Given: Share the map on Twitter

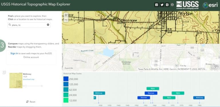Looking at the screenshot, I should (162, 5).
